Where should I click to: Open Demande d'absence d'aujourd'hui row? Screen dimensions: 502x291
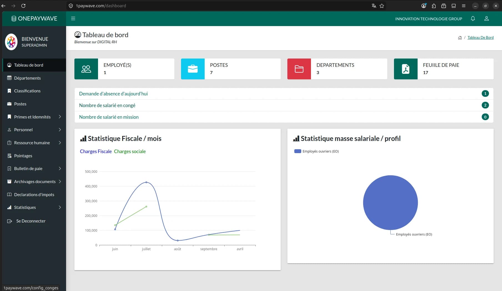tap(284, 94)
